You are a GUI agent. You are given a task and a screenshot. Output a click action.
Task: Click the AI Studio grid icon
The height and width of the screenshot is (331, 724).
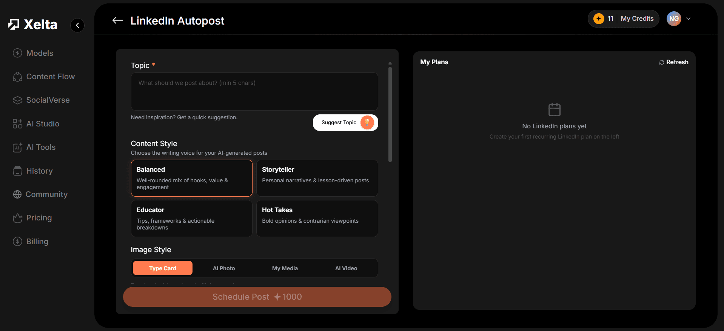[x=17, y=124]
